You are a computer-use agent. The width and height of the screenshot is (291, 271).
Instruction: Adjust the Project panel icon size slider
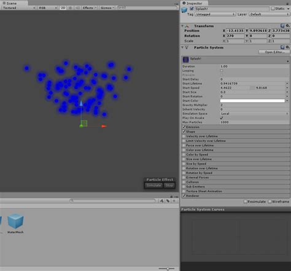(167, 269)
